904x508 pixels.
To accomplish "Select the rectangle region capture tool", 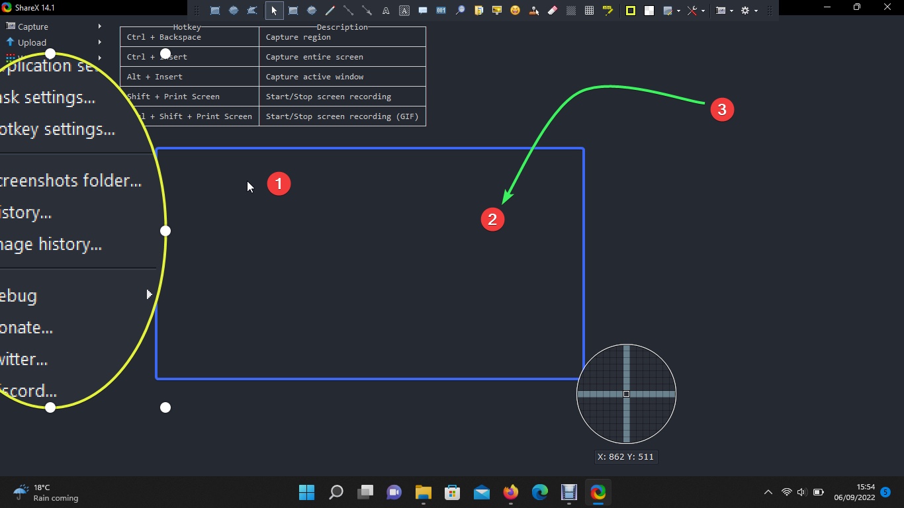I will click(215, 11).
